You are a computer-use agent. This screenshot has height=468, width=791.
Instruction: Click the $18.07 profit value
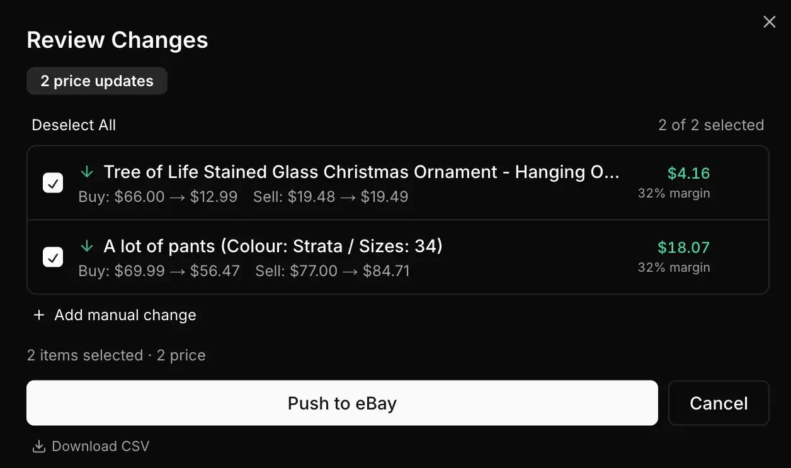point(683,247)
